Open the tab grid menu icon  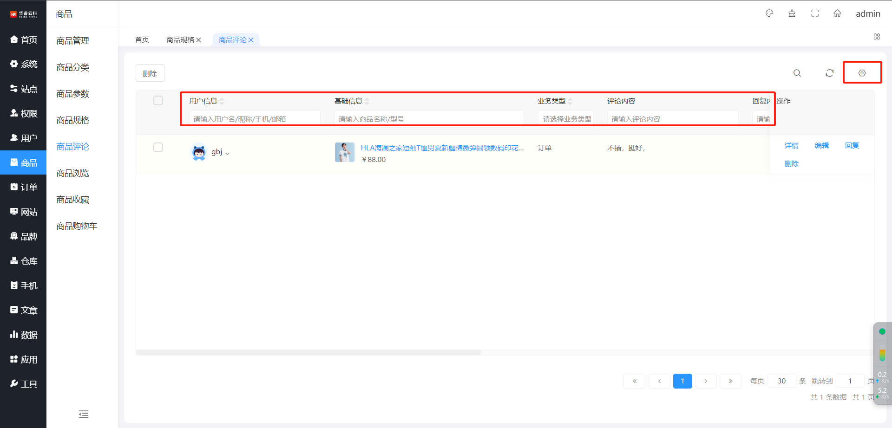point(877,37)
